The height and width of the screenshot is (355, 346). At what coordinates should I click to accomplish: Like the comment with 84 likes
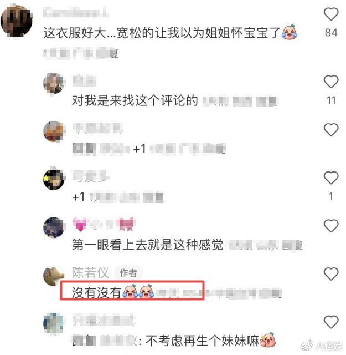[x=331, y=14]
